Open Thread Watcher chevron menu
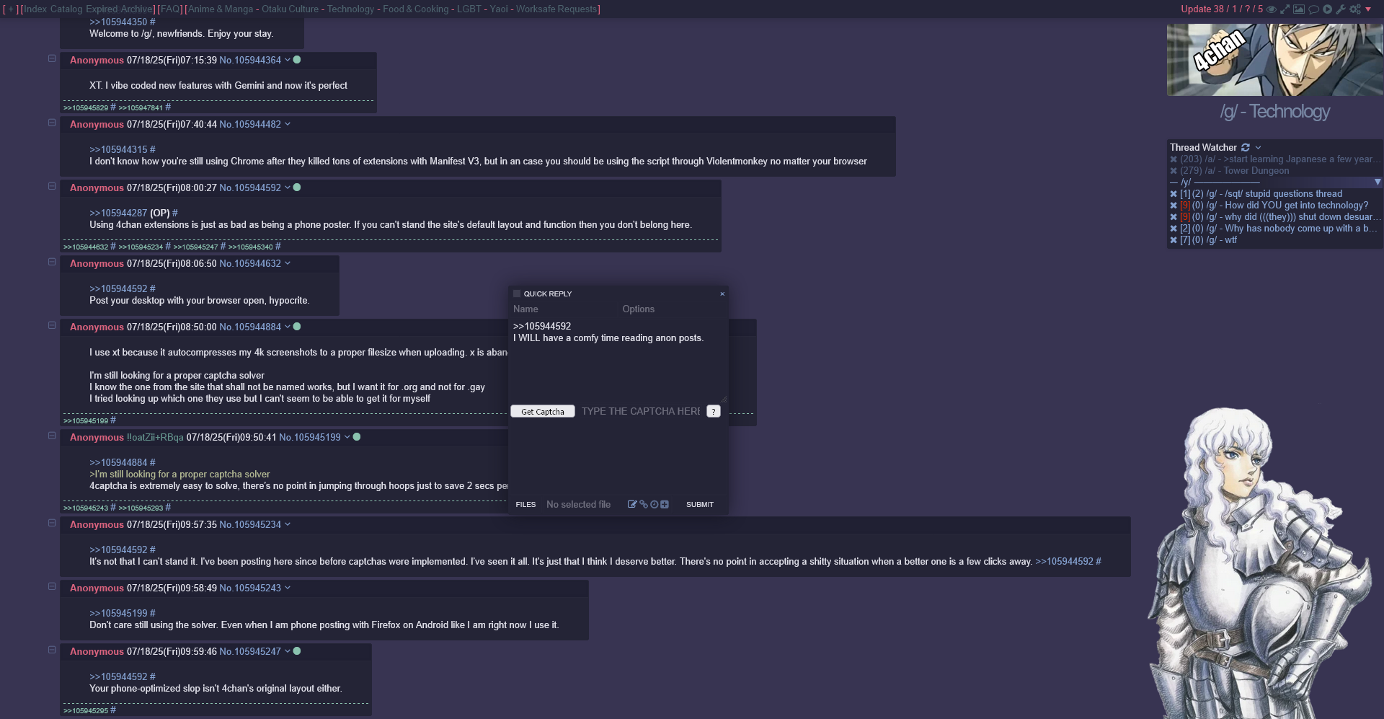This screenshot has width=1384, height=719. point(1258,147)
